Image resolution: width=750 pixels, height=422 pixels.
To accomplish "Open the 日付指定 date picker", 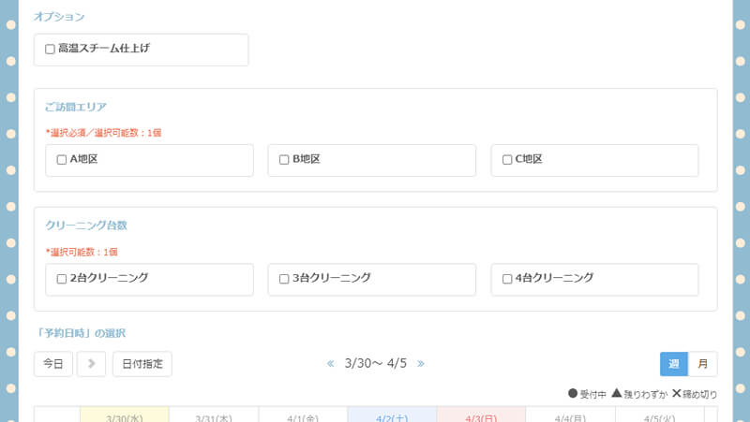I will pyautogui.click(x=142, y=364).
